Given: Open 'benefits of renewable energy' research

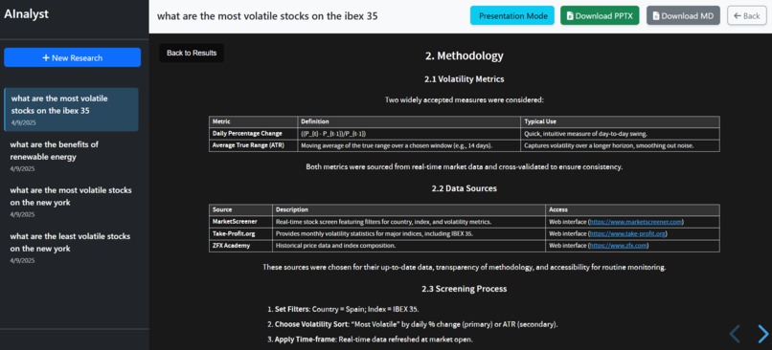Looking at the screenshot, I should [x=72, y=155].
